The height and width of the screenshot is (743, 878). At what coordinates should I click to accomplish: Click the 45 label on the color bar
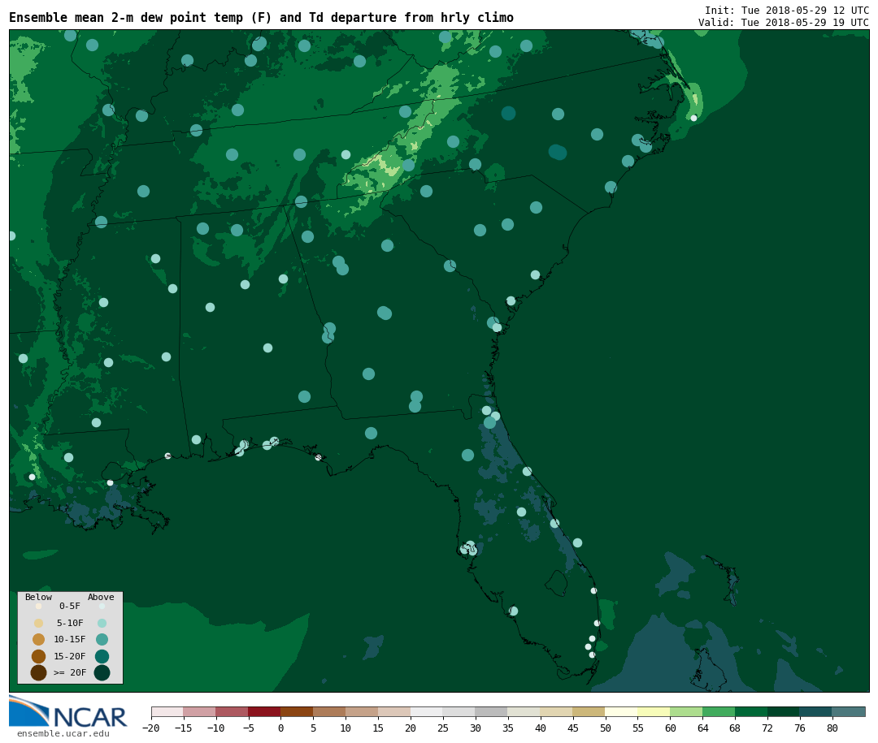click(573, 728)
